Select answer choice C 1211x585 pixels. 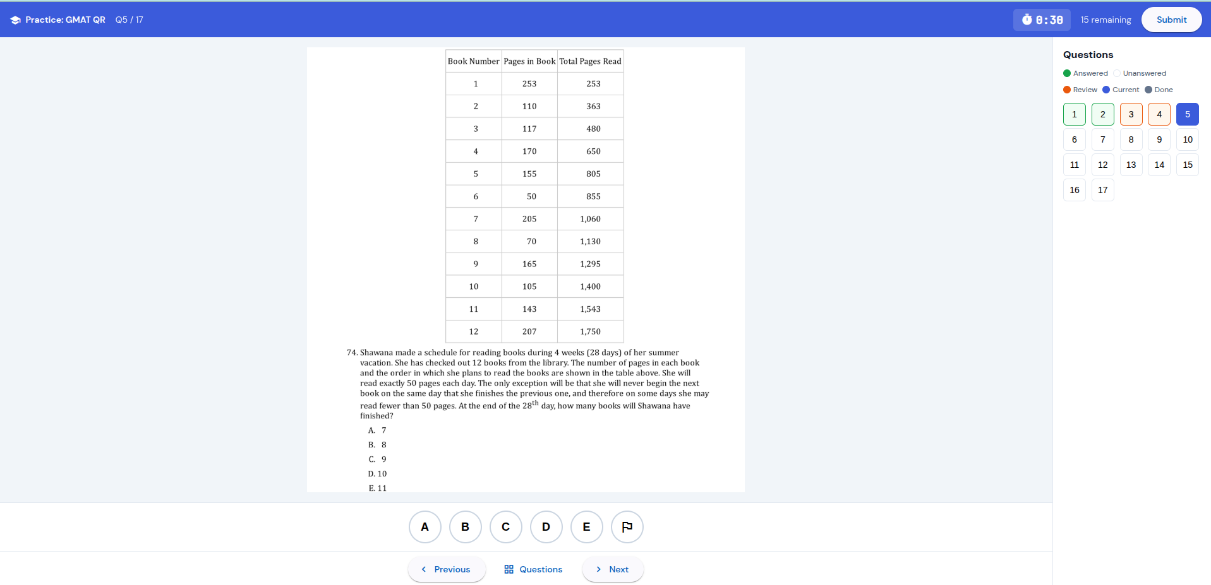[x=505, y=527]
